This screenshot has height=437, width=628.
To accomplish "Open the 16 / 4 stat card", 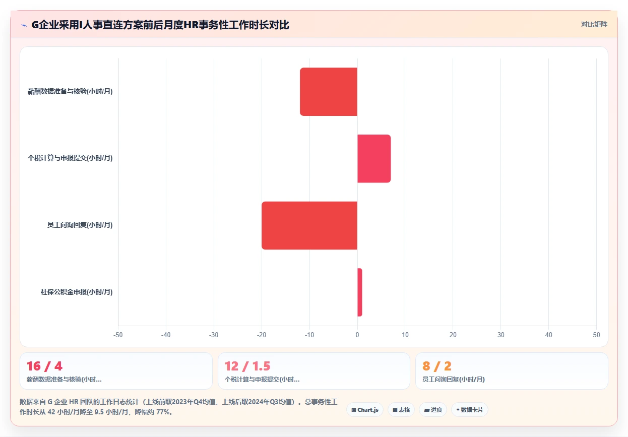I will pos(116,371).
